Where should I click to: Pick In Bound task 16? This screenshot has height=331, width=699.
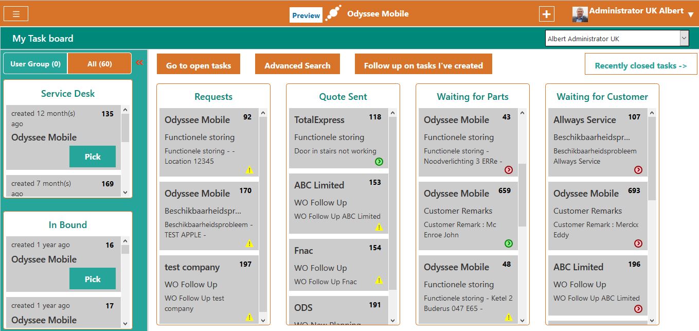tap(93, 279)
